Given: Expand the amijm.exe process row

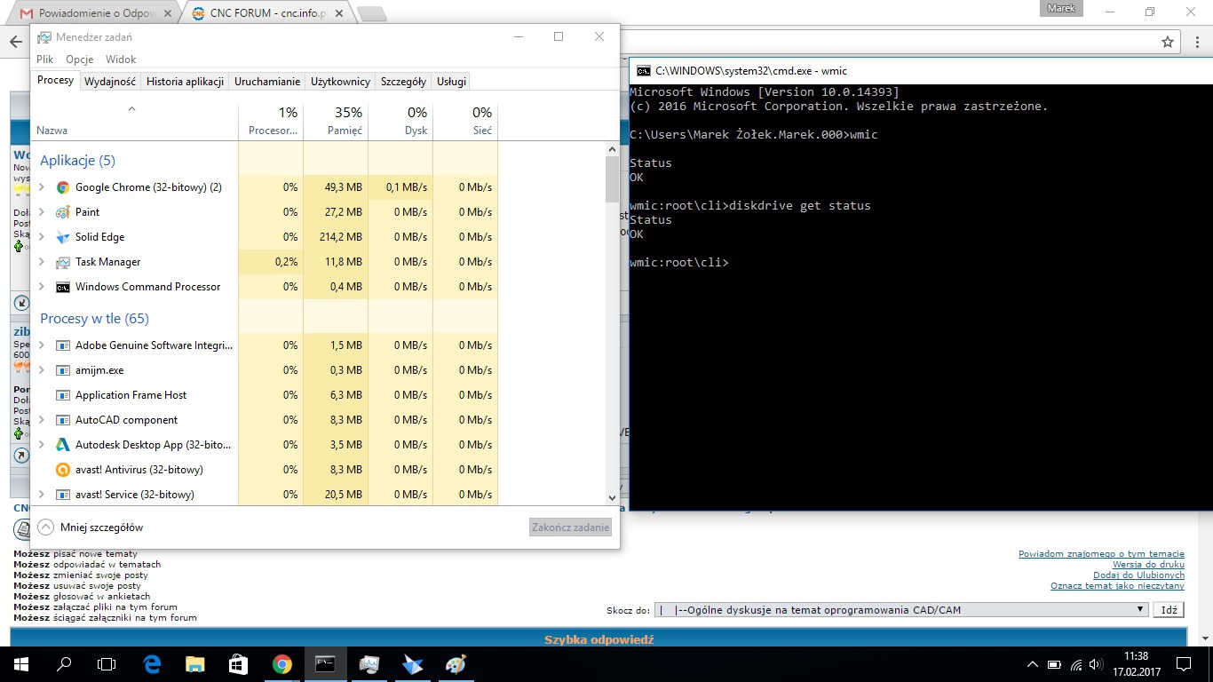Looking at the screenshot, I should pyautogui.click(x=42, y=370).
